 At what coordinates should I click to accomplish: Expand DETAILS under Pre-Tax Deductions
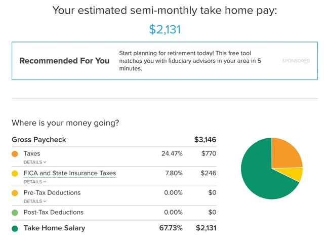[x=35, y=201]
